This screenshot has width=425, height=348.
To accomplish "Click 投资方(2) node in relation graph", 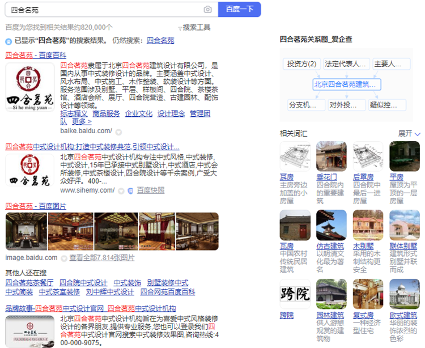I will (301, 64).
